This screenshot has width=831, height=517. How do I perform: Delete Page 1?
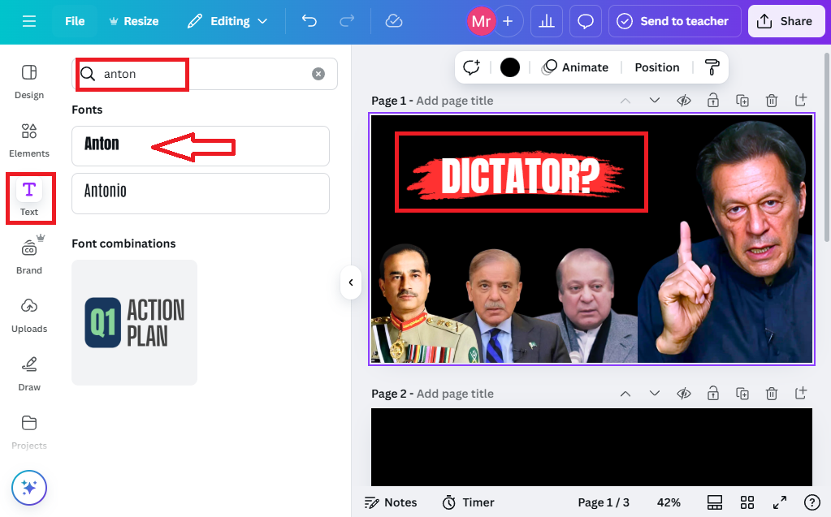(772, 100)
